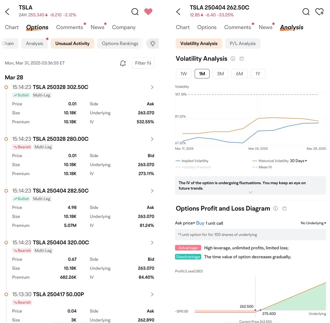
Task: Open the lightbulb tips chip
Action: 153,43
